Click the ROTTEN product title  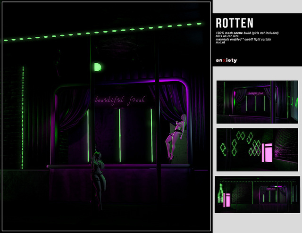point(235,23)
